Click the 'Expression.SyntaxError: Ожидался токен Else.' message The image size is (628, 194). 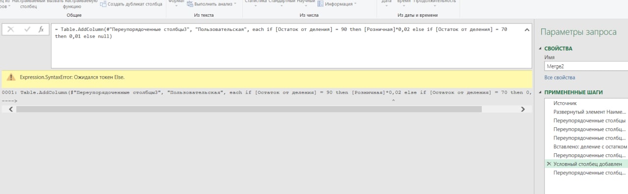(x=72, y=78)
